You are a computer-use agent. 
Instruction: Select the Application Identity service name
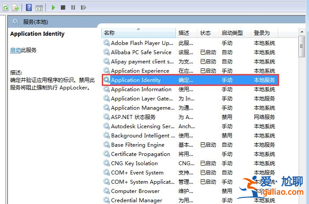click(x=136, y=80)
